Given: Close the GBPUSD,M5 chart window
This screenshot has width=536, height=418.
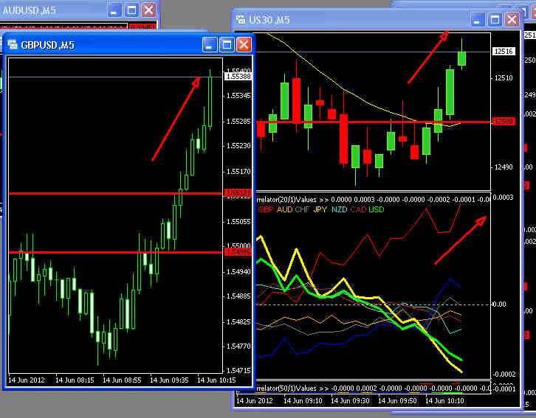Looking at the screenshot, I should click(x=244, y=45).
